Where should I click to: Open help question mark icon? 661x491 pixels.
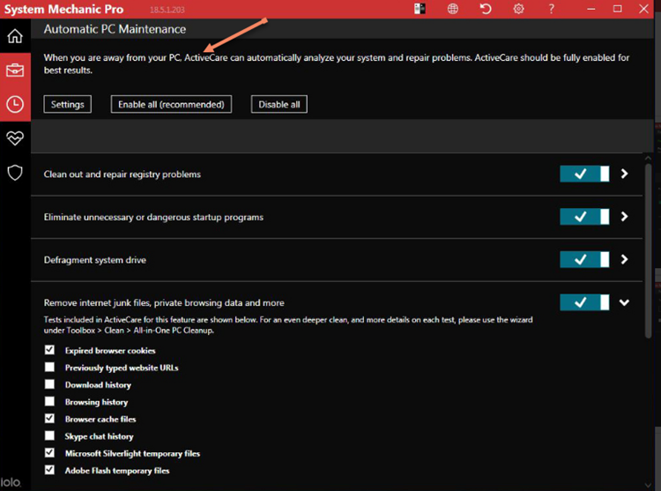click(x=552, y=9)
